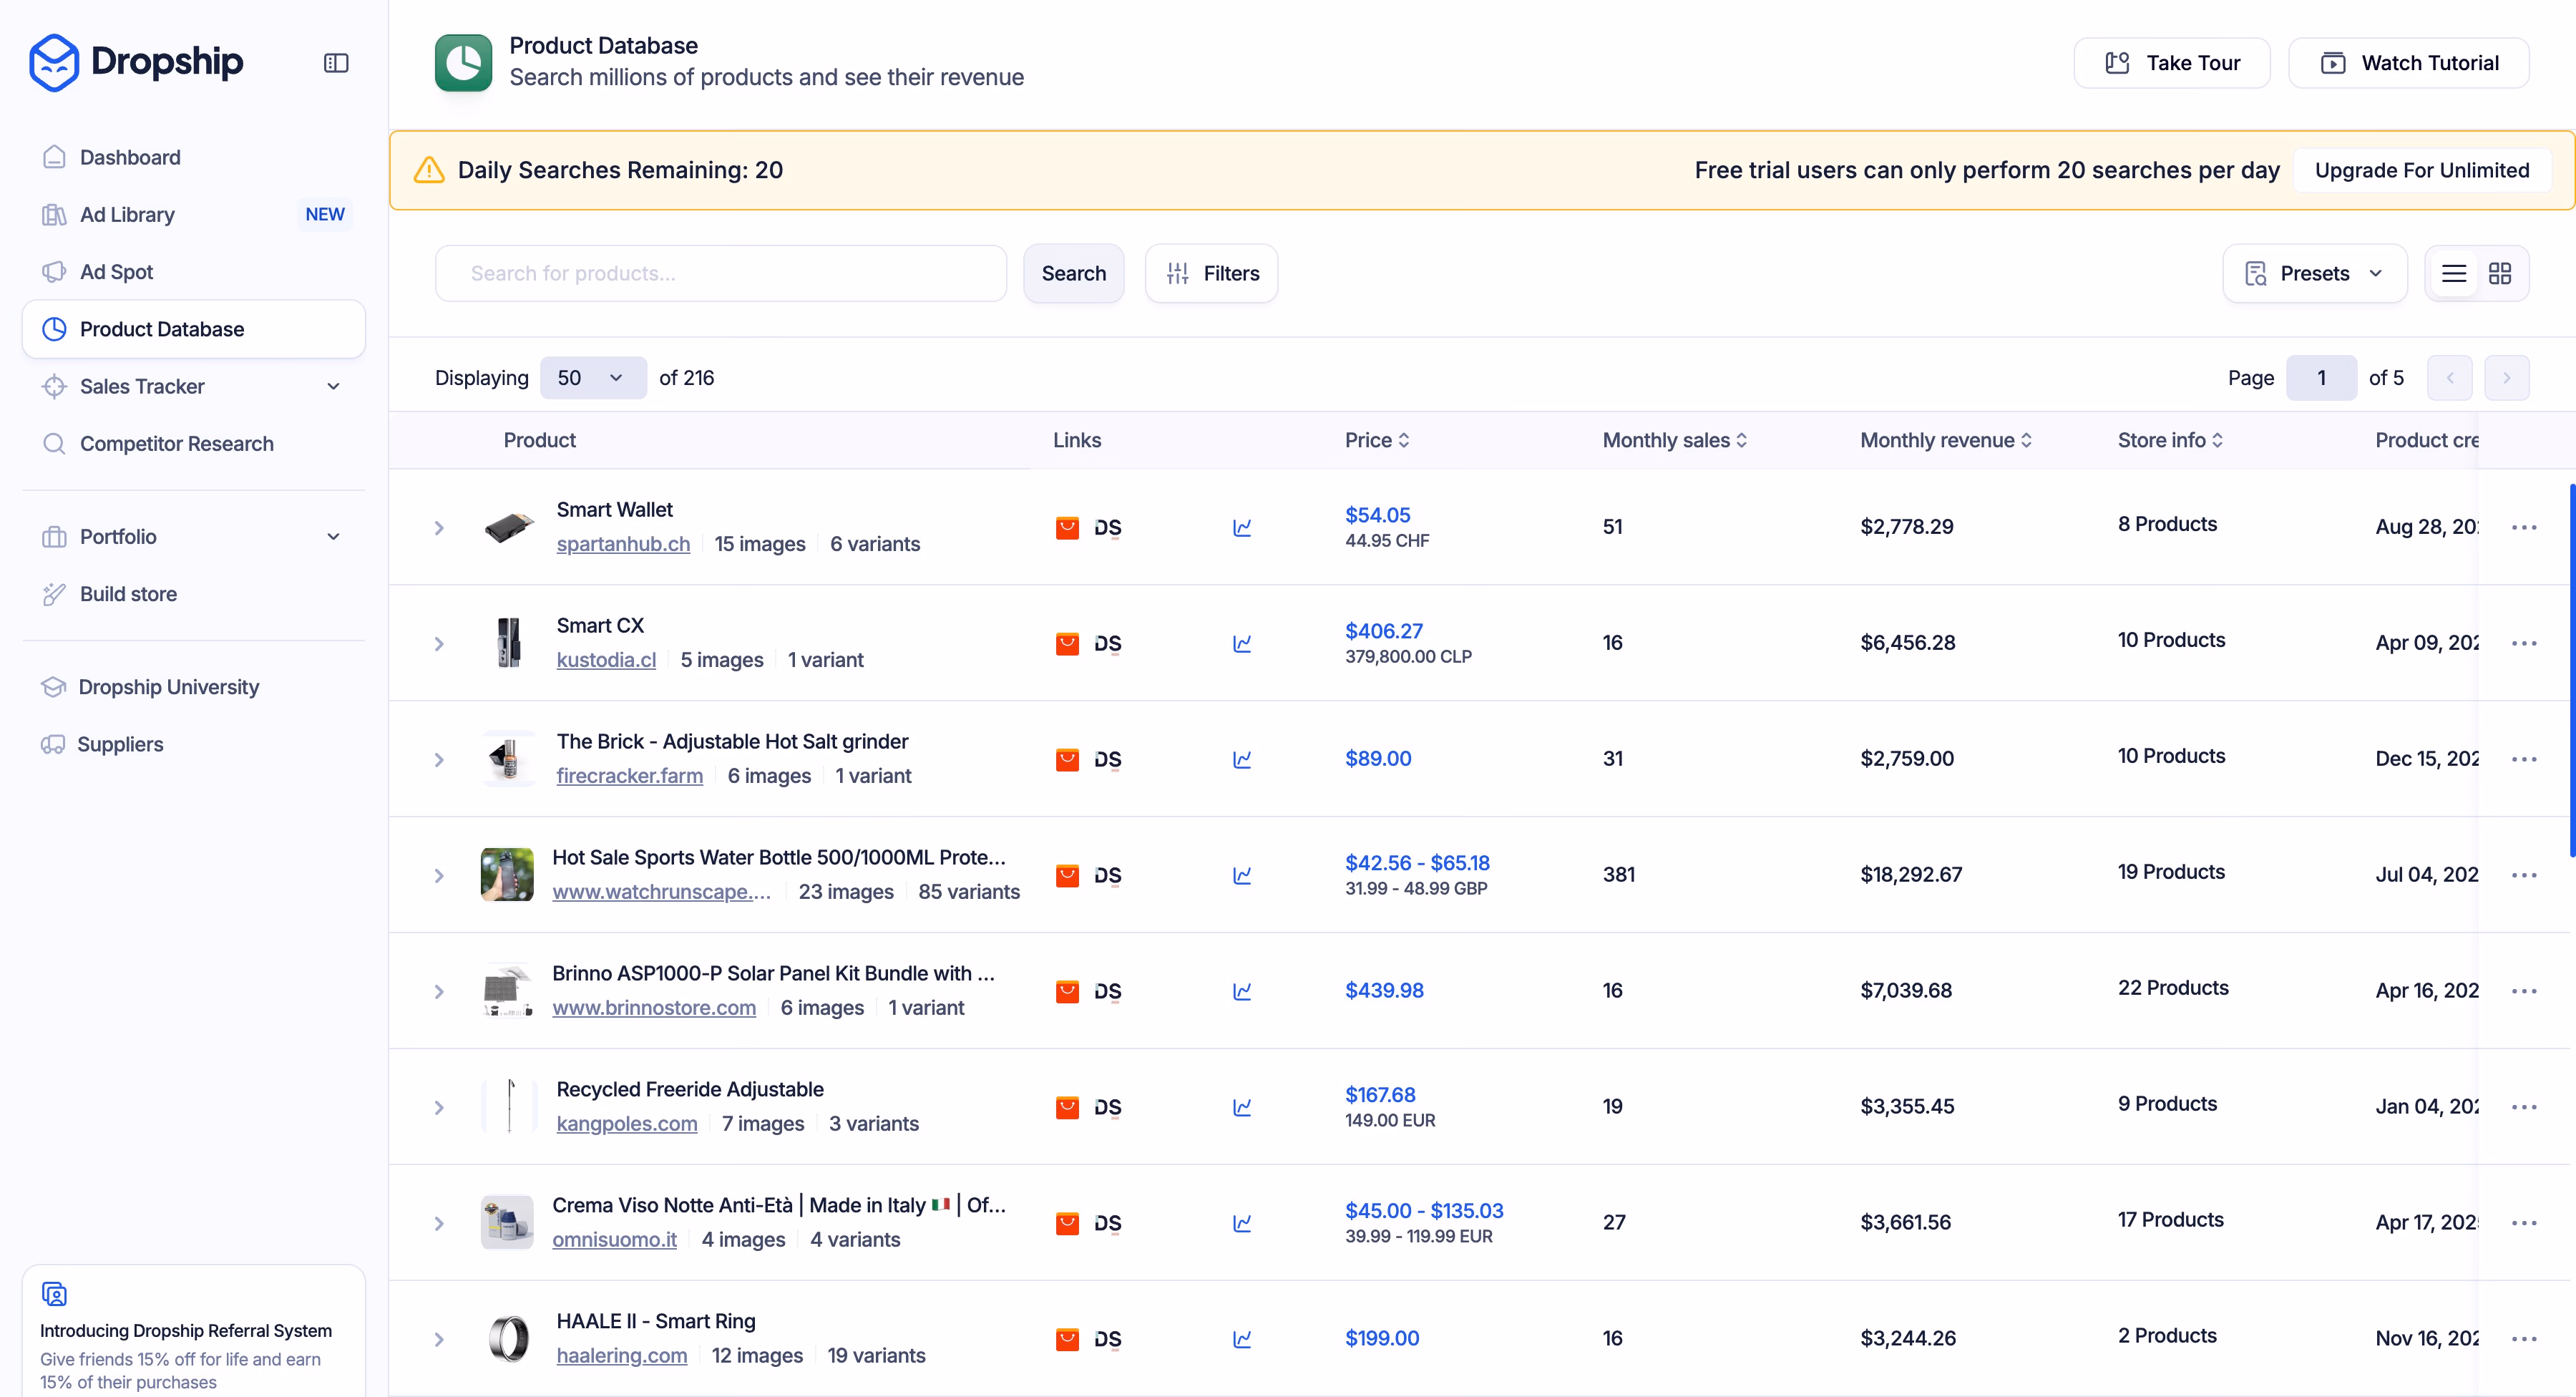Open more options for Smart CX row
The image size is (2576, 1397).
pos(2524,643)
